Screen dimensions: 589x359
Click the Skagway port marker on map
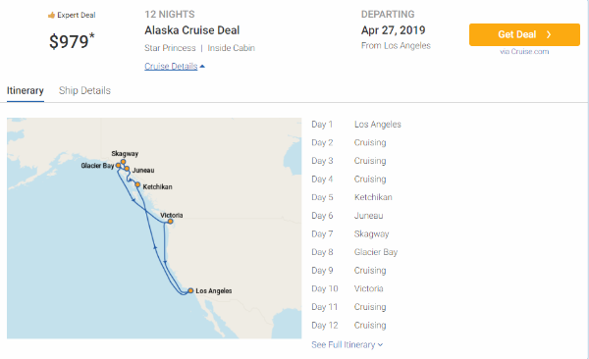pyautogui.click(x=123, y=162)
